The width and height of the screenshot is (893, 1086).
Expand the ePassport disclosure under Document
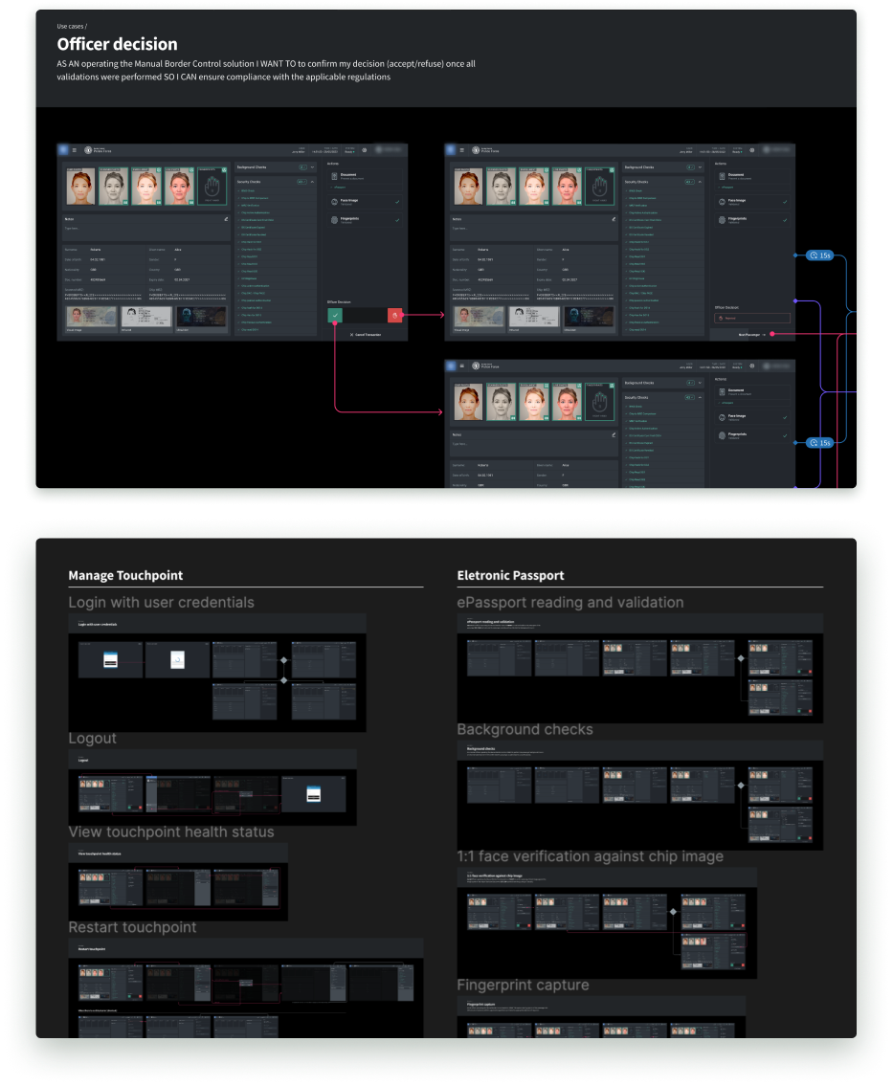[338, 187]
